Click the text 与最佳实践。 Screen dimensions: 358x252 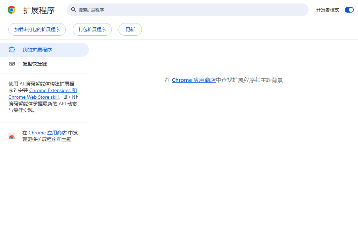pos(22,110)
